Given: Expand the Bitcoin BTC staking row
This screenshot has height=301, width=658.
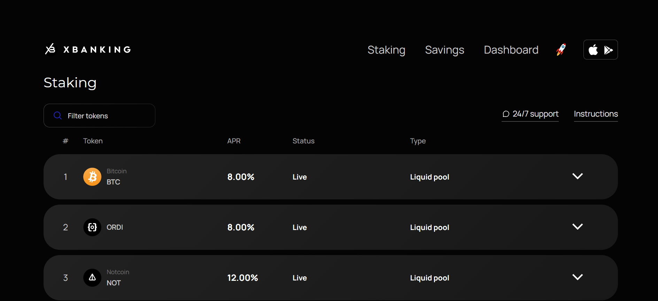Looking at the screenshot, I should (577, 176).
